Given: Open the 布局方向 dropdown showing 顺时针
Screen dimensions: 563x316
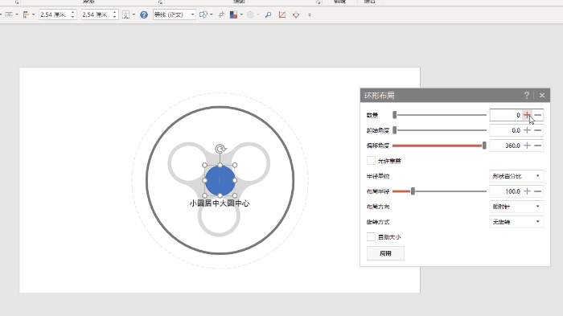Looking at the screenshot, I should pos(516,207).
